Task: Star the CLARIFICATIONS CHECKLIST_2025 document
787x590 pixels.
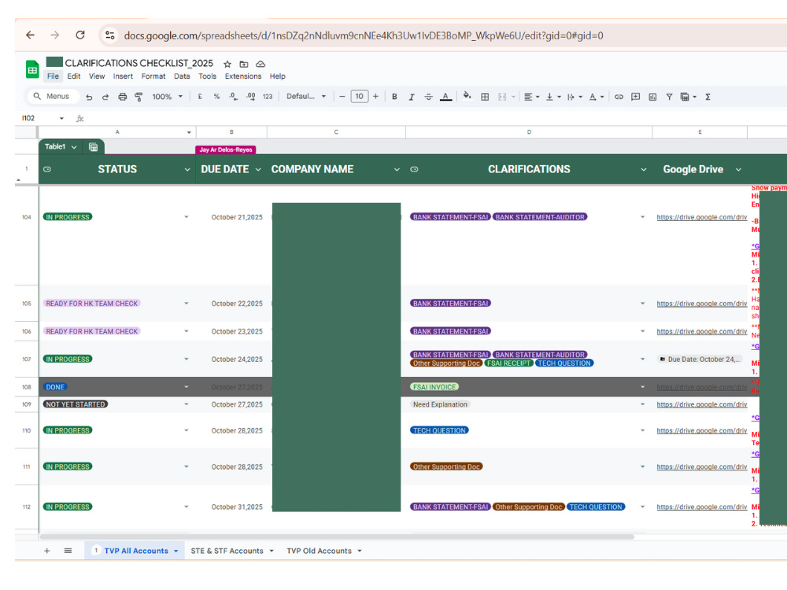Action: pos(227,64)
